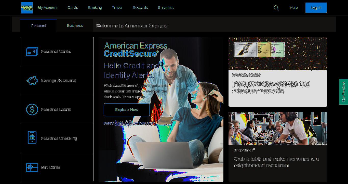Screen dimensions: 348x184
Task: Click 'Don't live life without it' tagline
Action: (x=129, y=123)
